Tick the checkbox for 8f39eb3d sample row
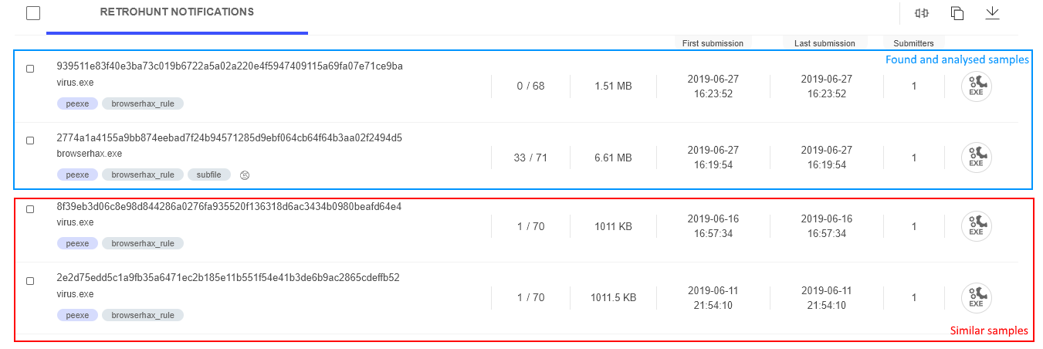The height and width of the screenshot is (349, 1043). [x=30, y=209]
